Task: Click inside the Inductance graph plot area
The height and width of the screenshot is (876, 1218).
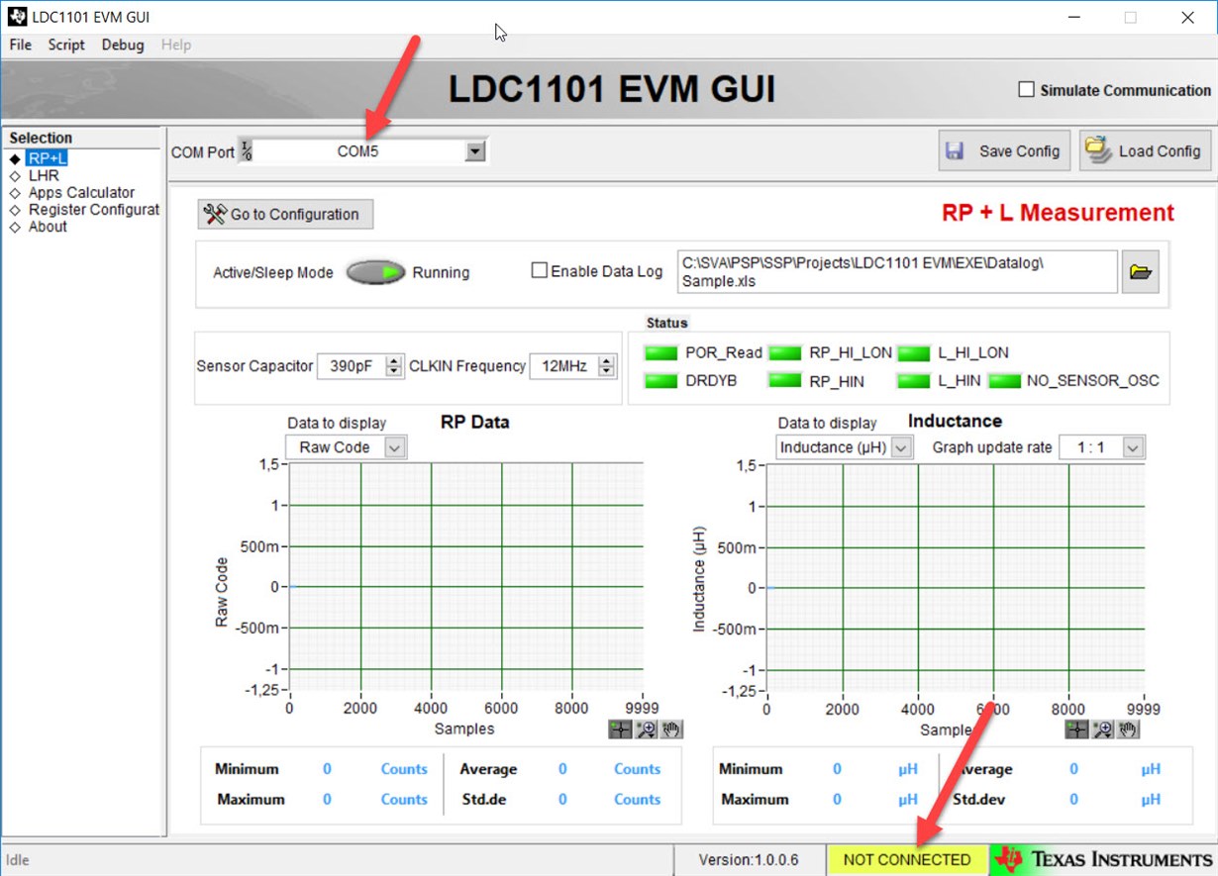Action: [x=956, y=578]
